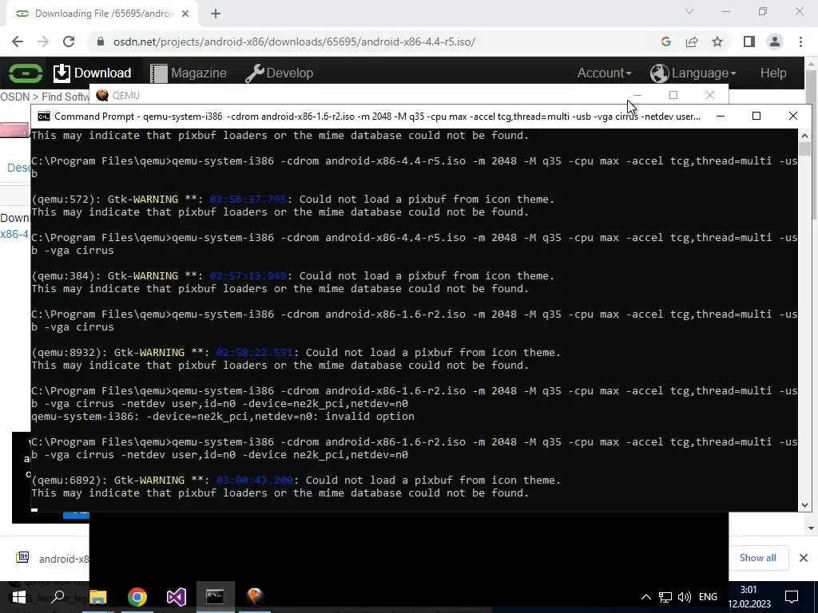Click the Help link on OSDN
This screenshot has height=613, width=818.
(773, 73)
